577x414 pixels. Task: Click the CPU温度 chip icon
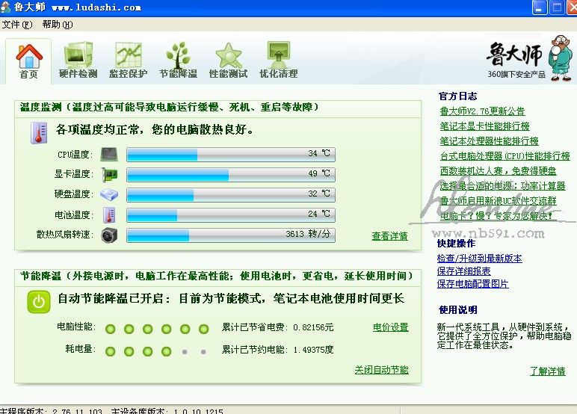(x=109, y=155)
